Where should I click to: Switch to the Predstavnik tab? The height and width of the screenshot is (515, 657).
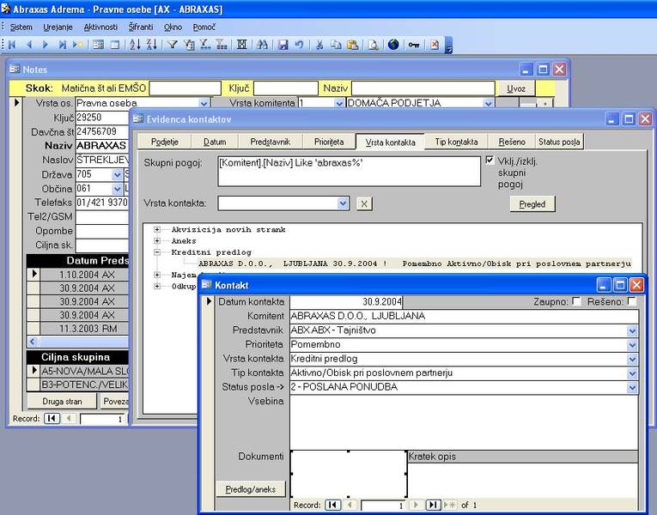click(x=271, y=142)
